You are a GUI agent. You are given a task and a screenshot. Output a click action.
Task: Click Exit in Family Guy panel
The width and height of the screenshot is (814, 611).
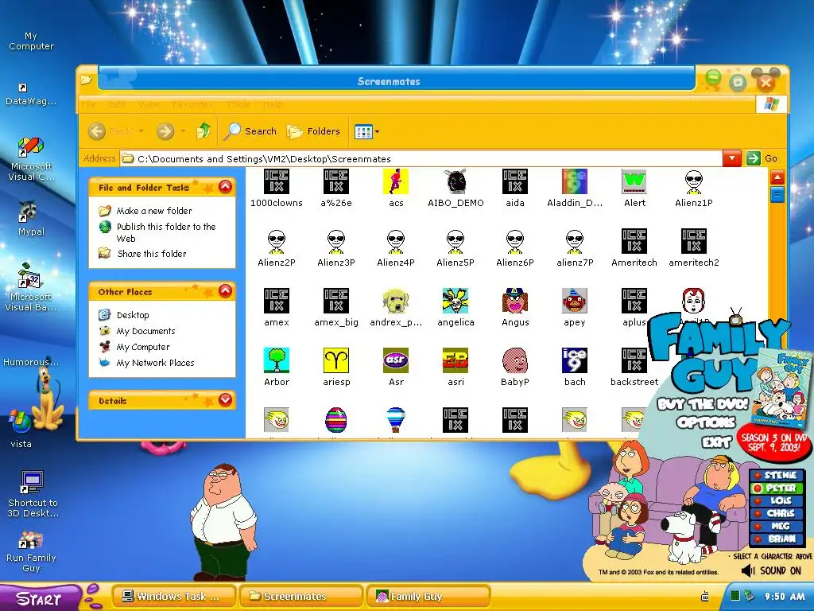click(716, 442)
